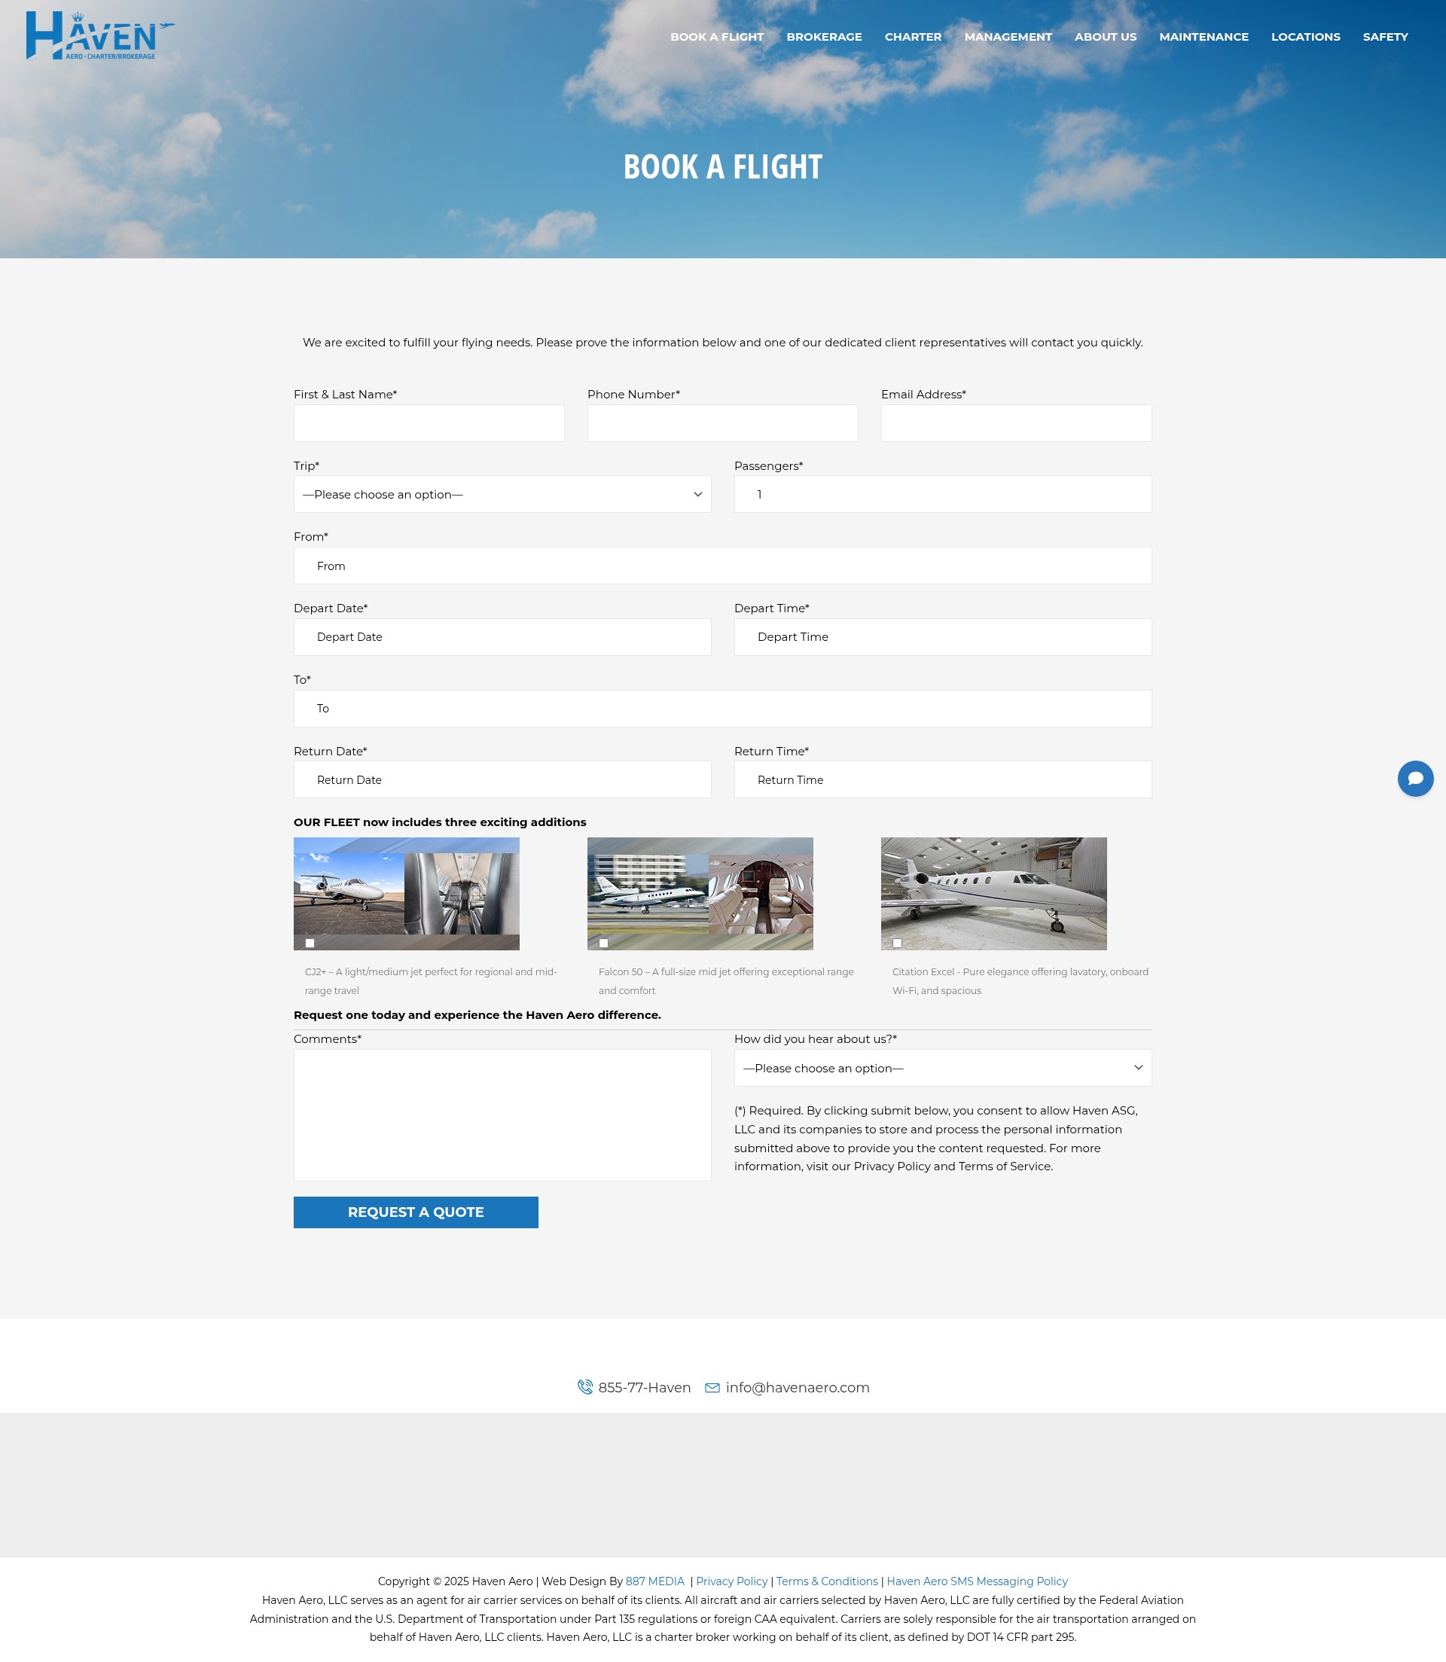Screen dimensions: 1446x1662
Task: Click the Haven Aero logo
Action: [100, 35]
